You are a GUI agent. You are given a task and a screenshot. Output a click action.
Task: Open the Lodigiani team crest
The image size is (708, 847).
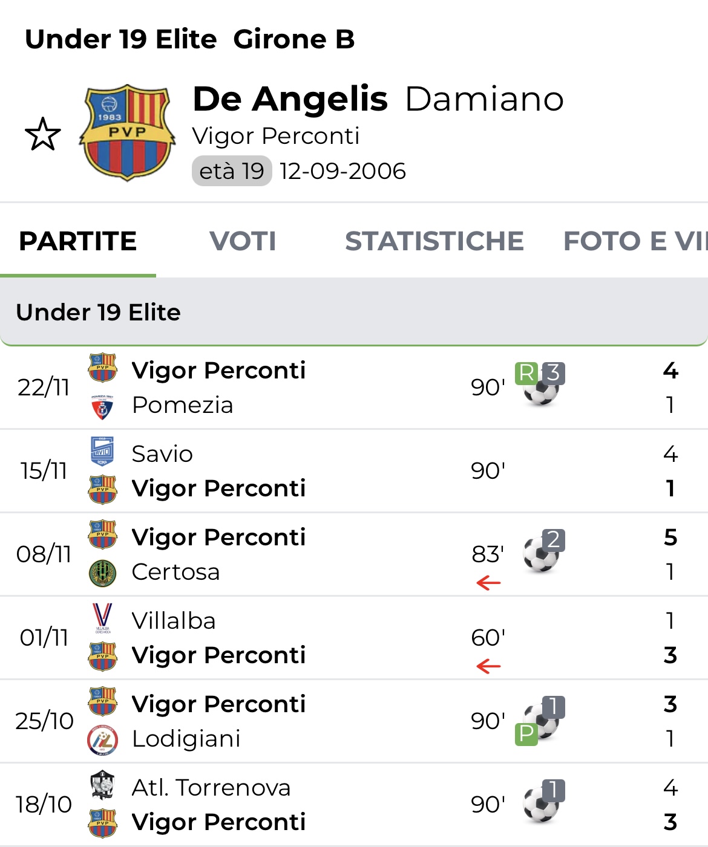click(x=102, y=740)
